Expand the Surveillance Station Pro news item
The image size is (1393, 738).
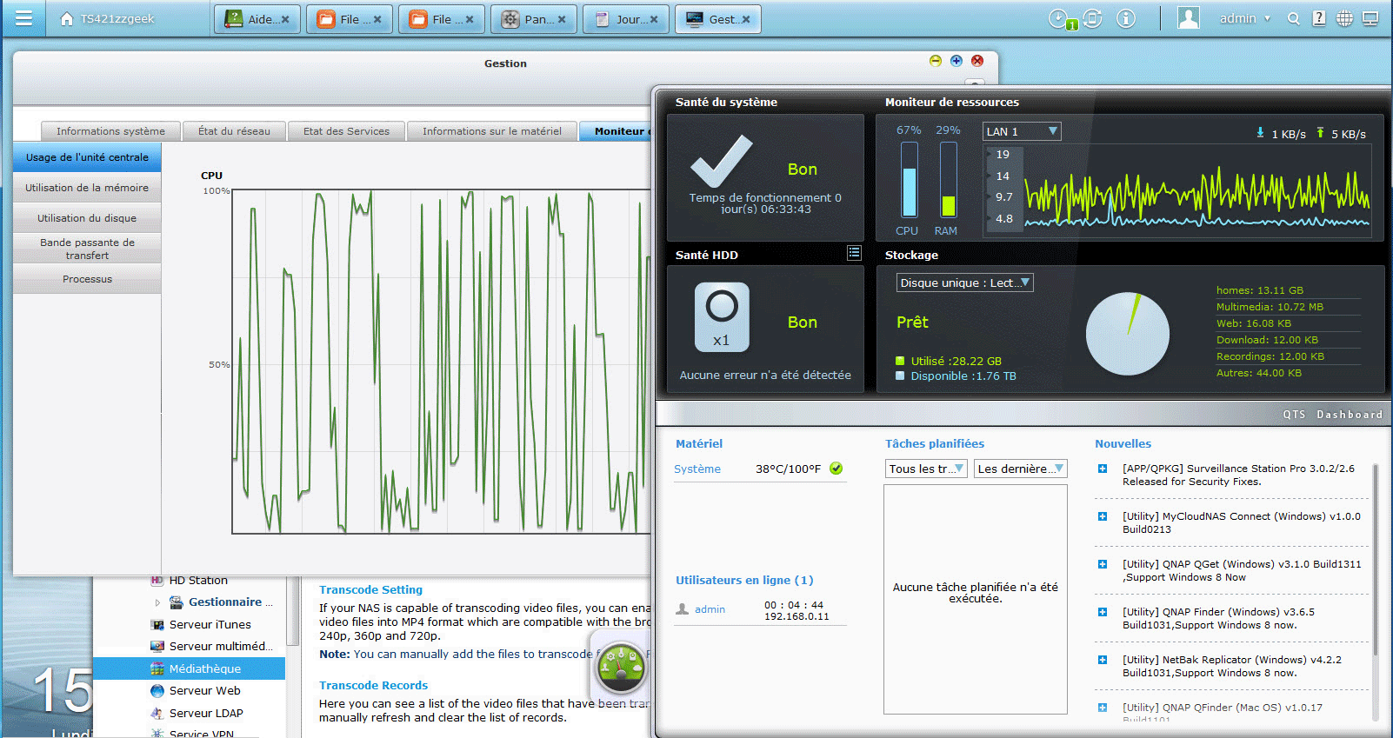tap(1103, 469)
